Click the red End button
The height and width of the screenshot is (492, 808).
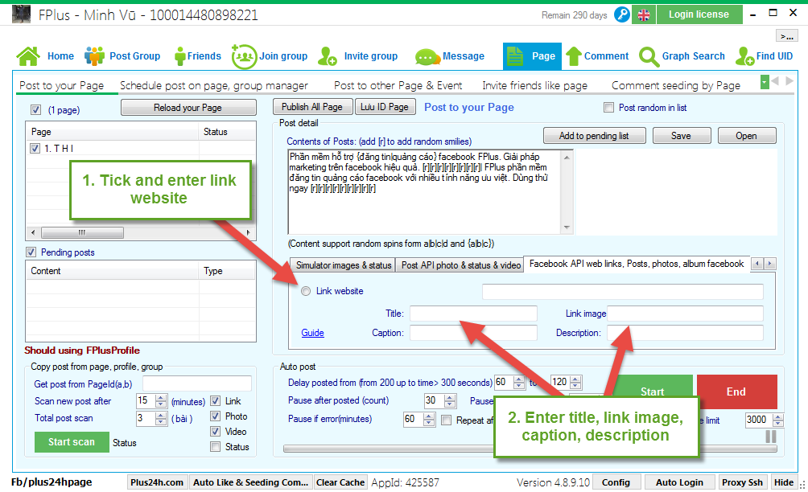737,392
